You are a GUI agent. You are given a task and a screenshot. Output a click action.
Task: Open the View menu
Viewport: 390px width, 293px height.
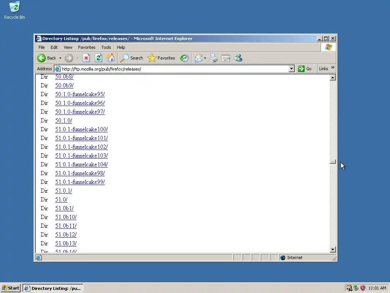pyautogui.click(x=68, y=47)
